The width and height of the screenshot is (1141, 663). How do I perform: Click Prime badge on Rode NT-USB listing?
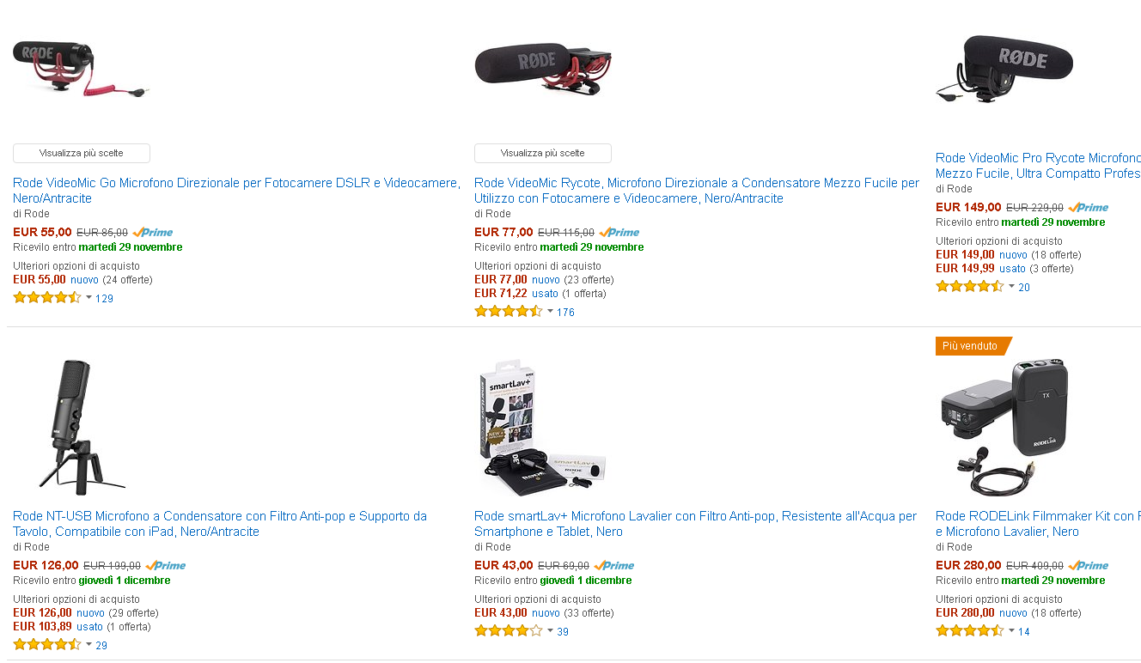click(166, 565)
